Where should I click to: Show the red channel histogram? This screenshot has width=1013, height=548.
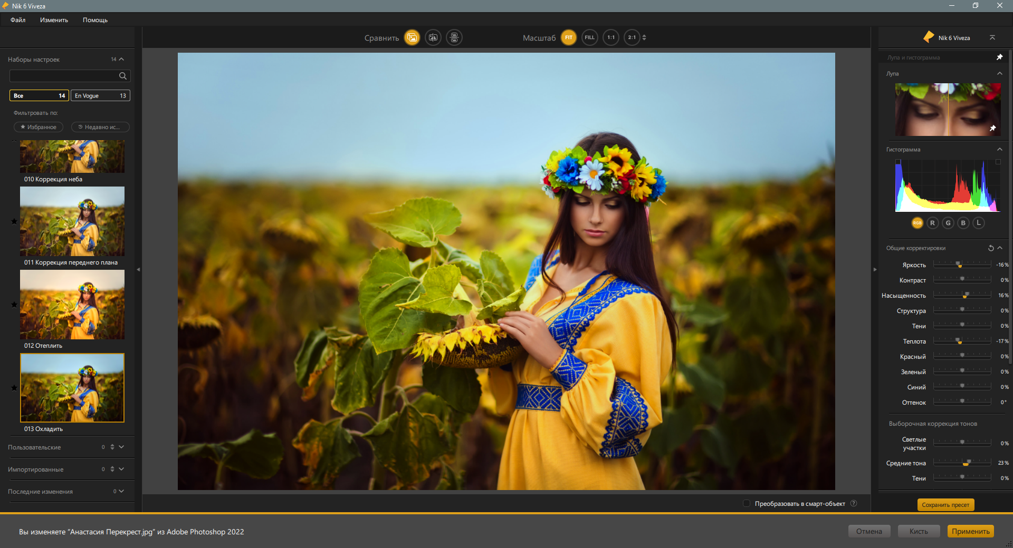tap(932, 223)
